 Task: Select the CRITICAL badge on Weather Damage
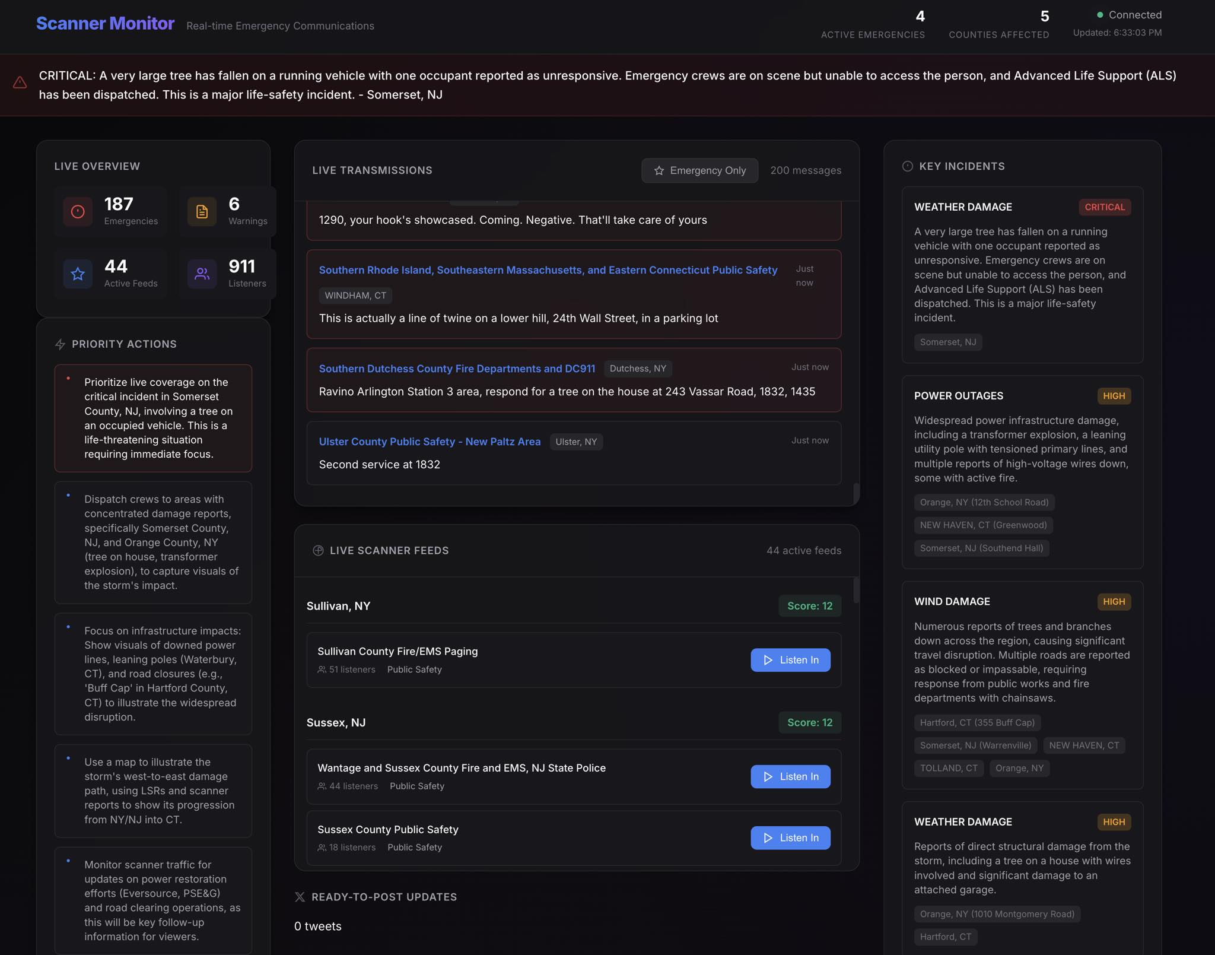(1105, 207)
